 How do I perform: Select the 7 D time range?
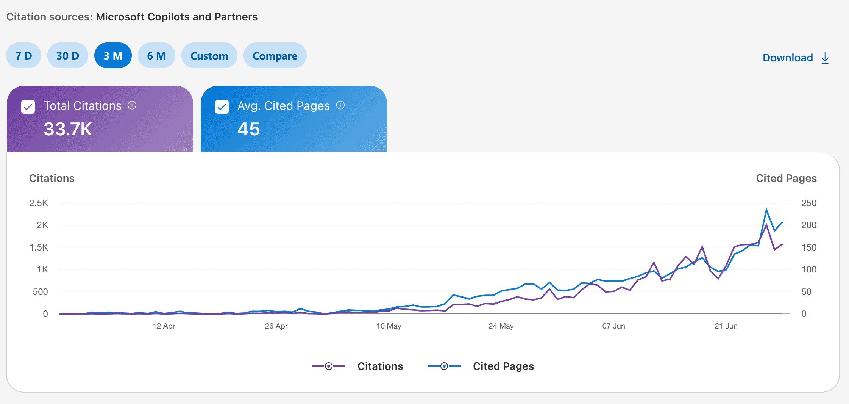coord(23,56)
